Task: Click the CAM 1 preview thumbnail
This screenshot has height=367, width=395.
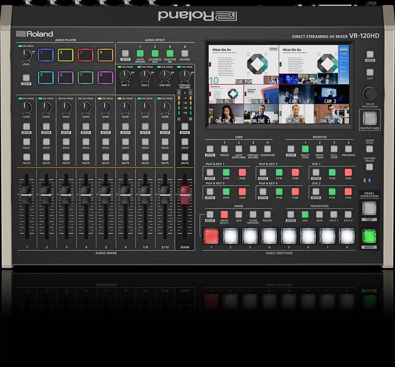Action: 296,94
